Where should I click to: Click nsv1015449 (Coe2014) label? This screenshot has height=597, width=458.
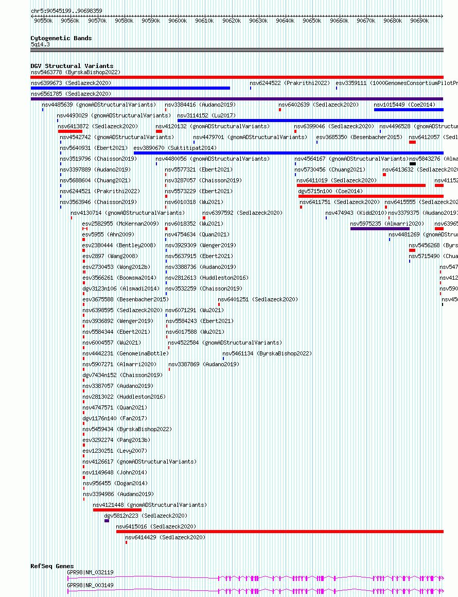(404, 105)
